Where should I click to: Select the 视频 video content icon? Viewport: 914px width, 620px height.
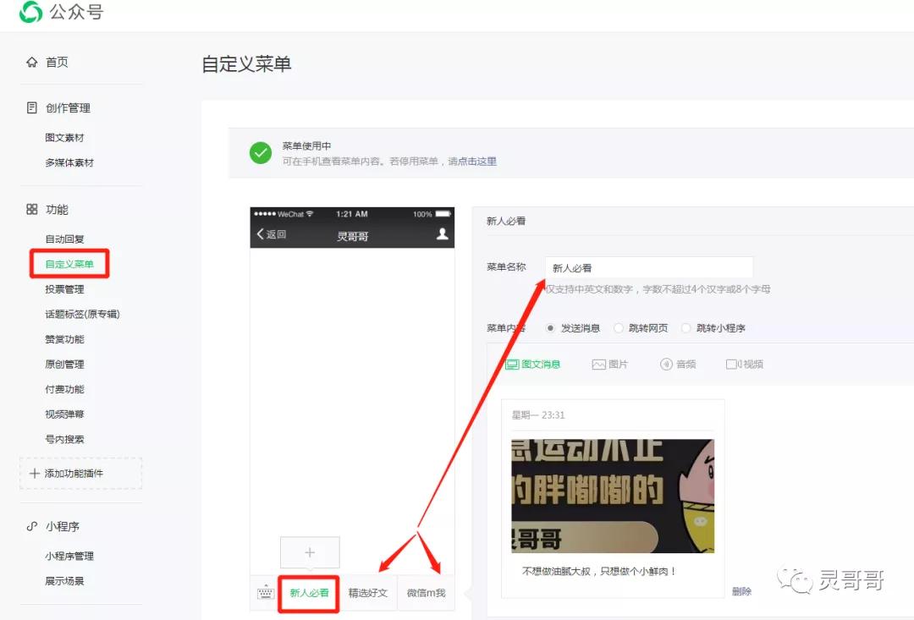click(x=733, y=364)
